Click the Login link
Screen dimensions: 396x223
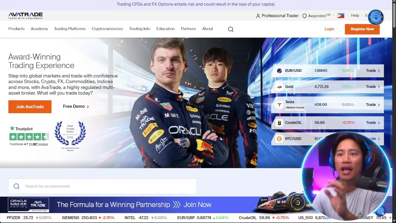coord(329,29)
